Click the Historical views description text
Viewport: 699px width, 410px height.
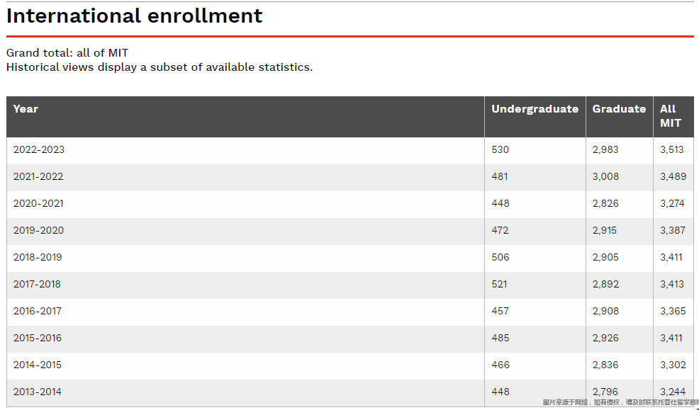click(160, 67)
